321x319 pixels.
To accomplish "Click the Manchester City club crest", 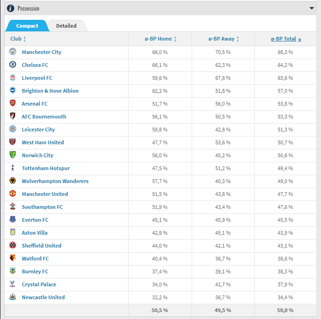I will tap(13, 52).
